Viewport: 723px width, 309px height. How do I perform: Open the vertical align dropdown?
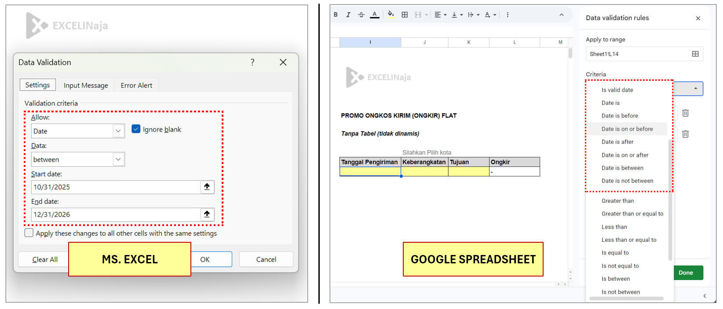pos(457,14)
